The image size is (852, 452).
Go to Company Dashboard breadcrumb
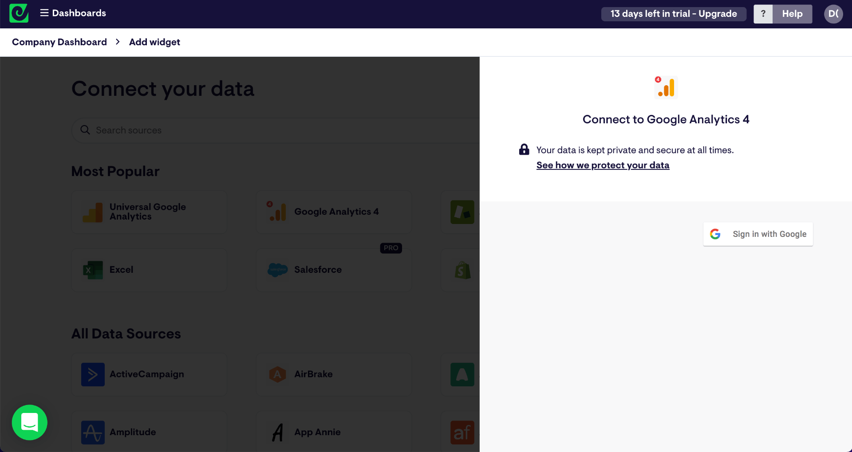[59, 42]
